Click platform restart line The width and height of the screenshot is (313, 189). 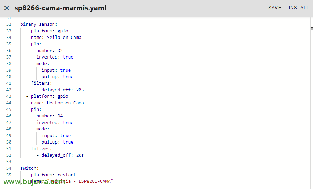click(x=51, y=175)
